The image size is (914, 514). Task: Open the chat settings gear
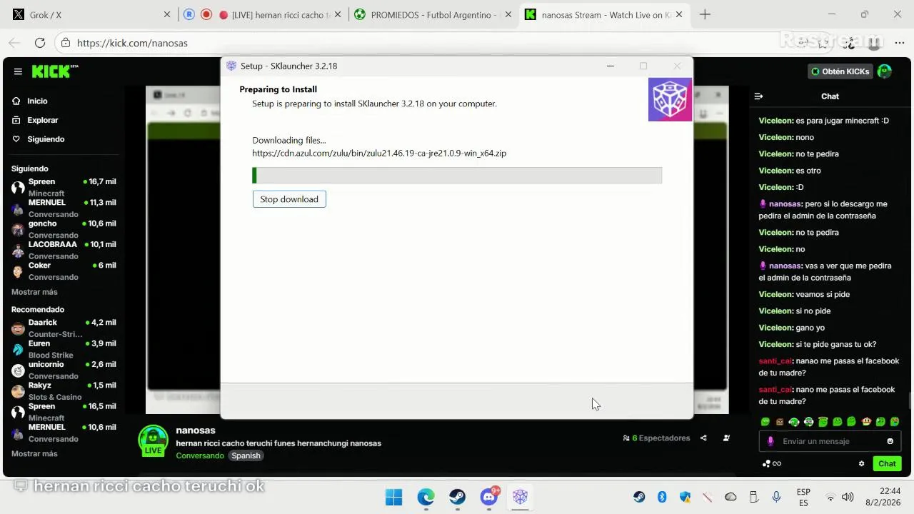[861, 463]
